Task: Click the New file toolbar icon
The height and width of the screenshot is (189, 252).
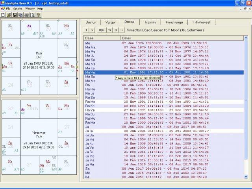Action: [x=3, y=15]
